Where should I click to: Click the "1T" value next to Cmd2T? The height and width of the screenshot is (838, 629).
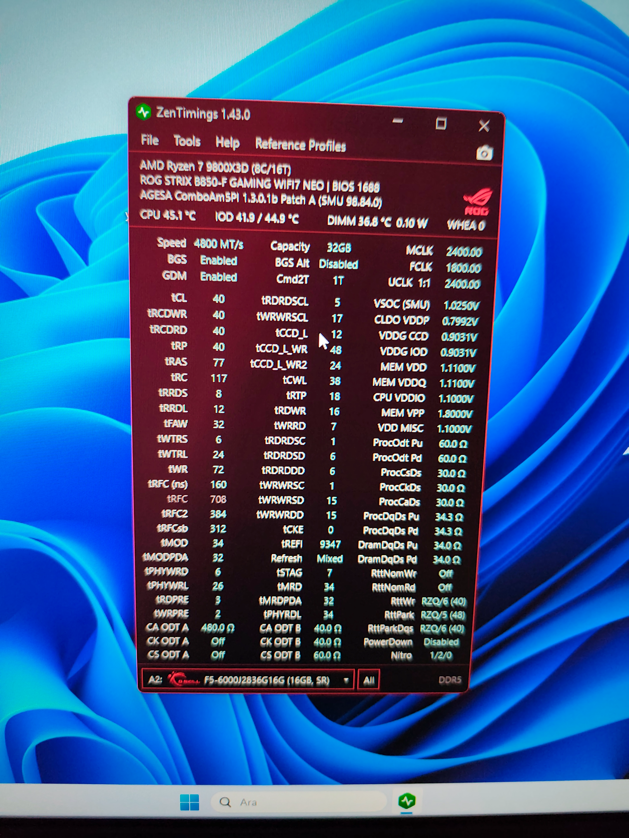point(338,280)
